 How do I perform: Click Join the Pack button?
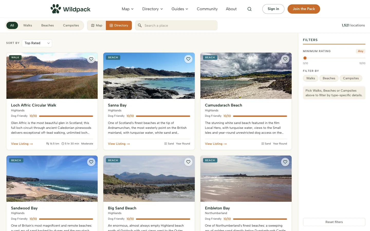pyautogui.click(x=304, y=9)
